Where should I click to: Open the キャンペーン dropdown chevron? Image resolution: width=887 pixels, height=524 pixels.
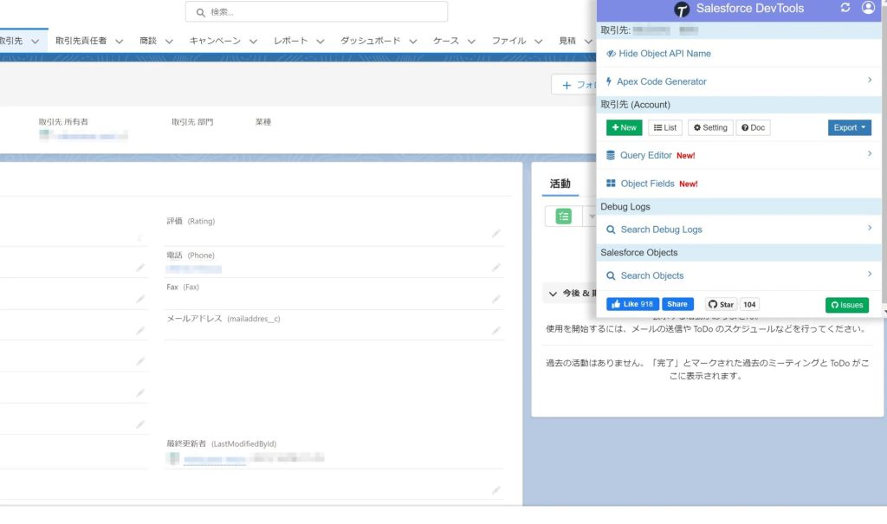[254, 42]
